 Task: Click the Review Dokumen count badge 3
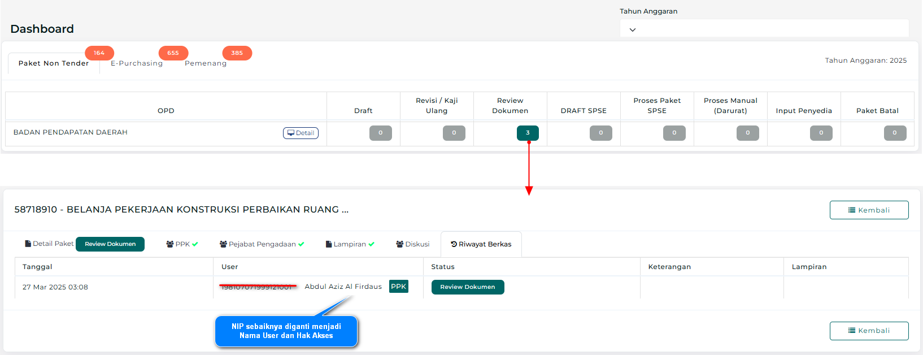(x=528, y=133)
